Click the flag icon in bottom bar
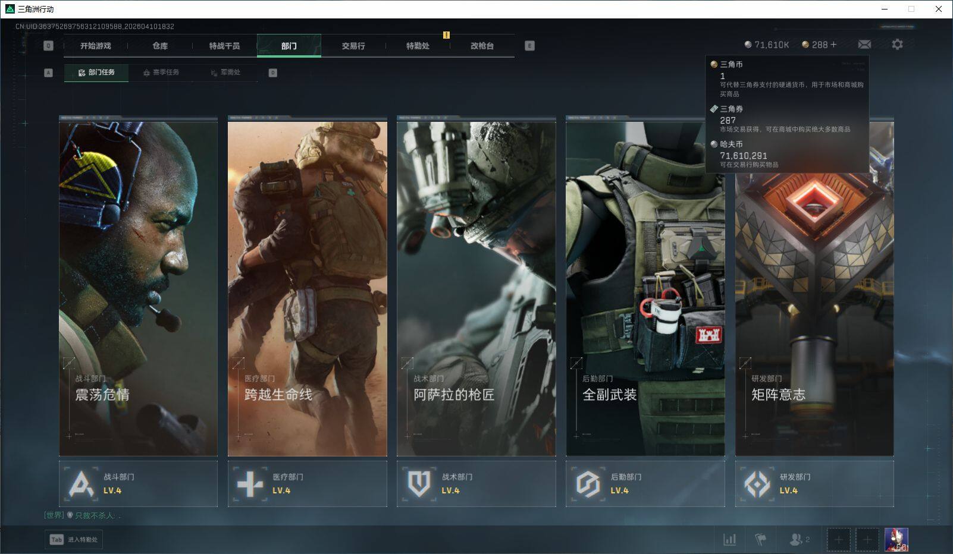 (x=760, y=540)
